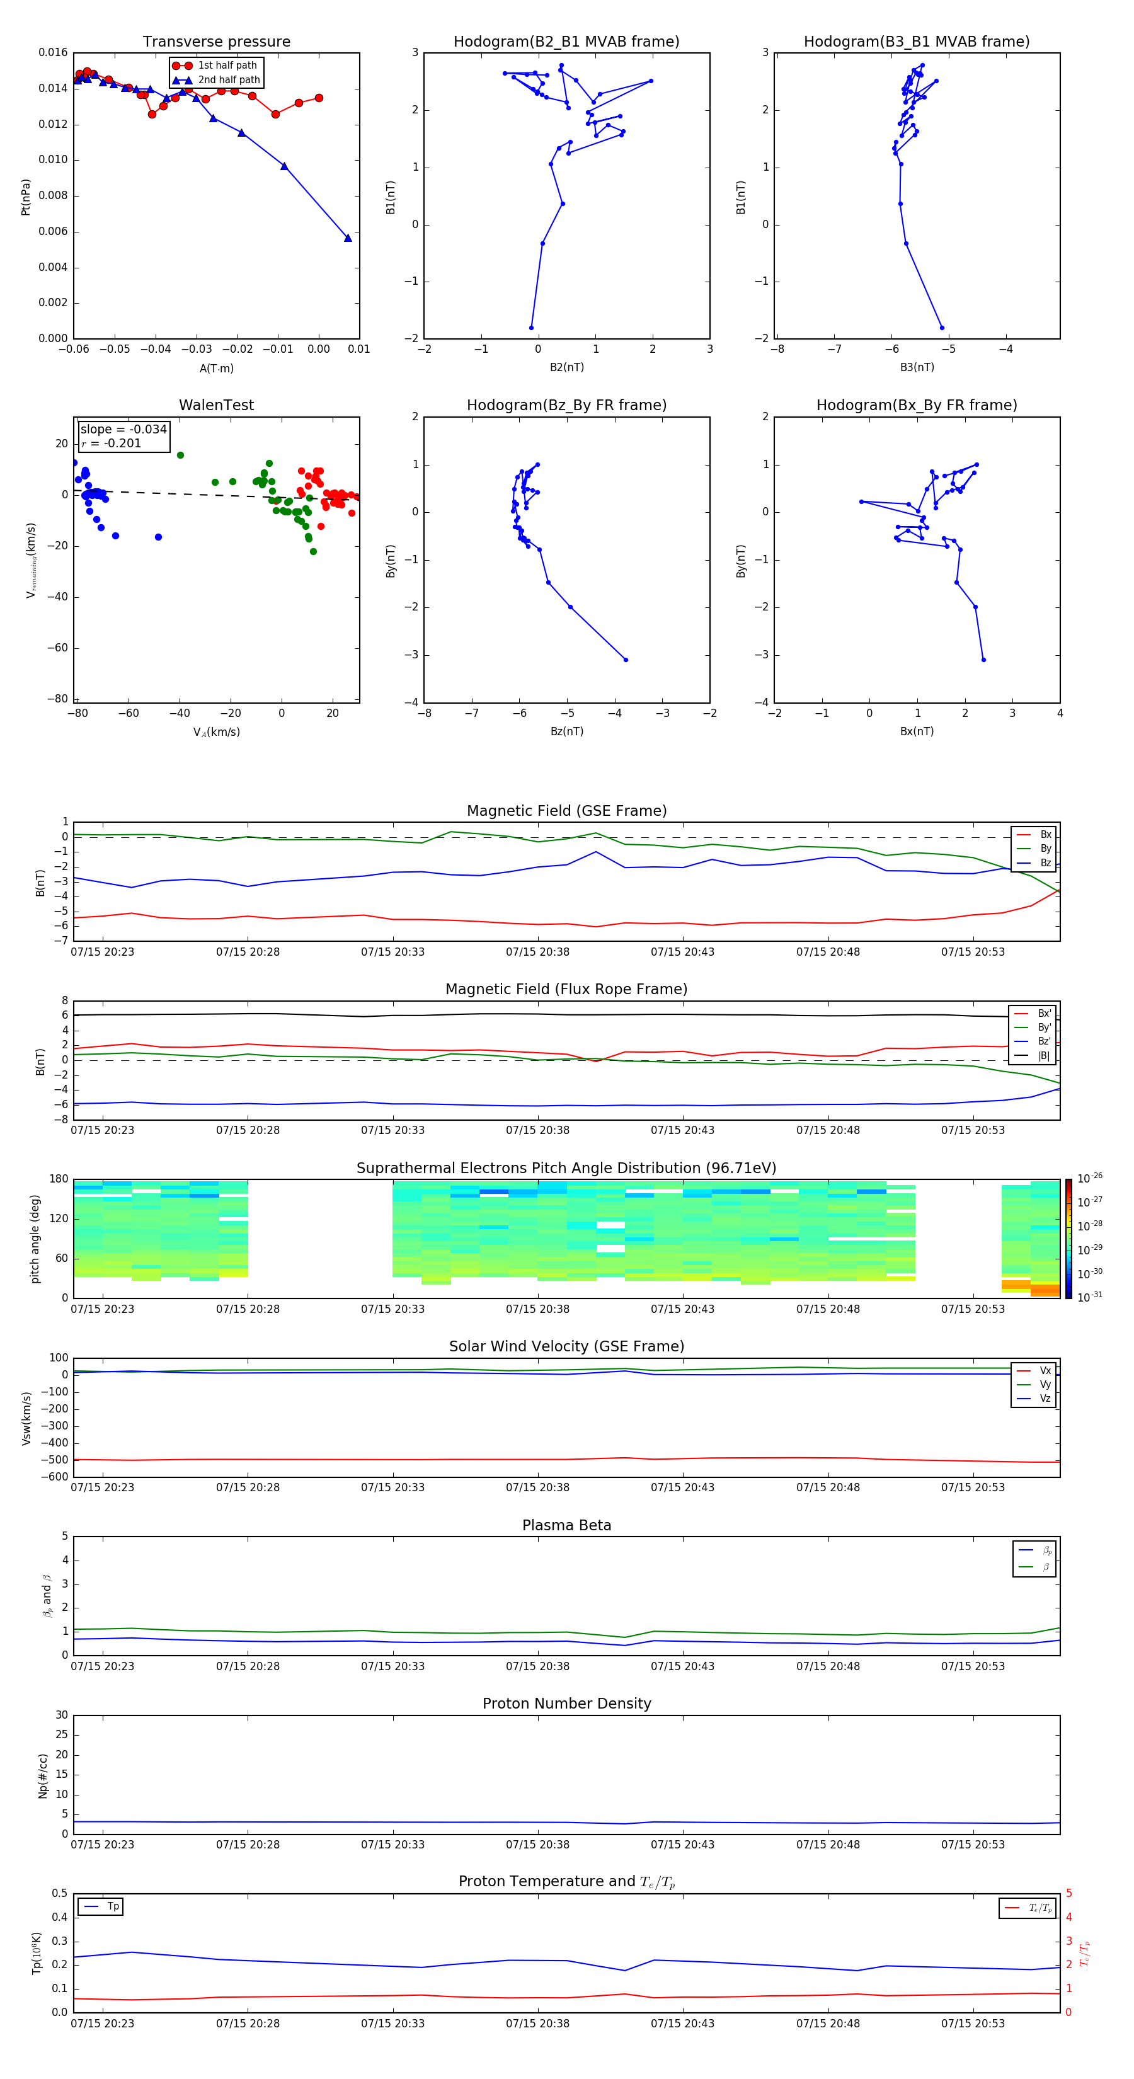Click the "Hodogram(B3_B1 MVAB frame)" title

click(917, 42)
